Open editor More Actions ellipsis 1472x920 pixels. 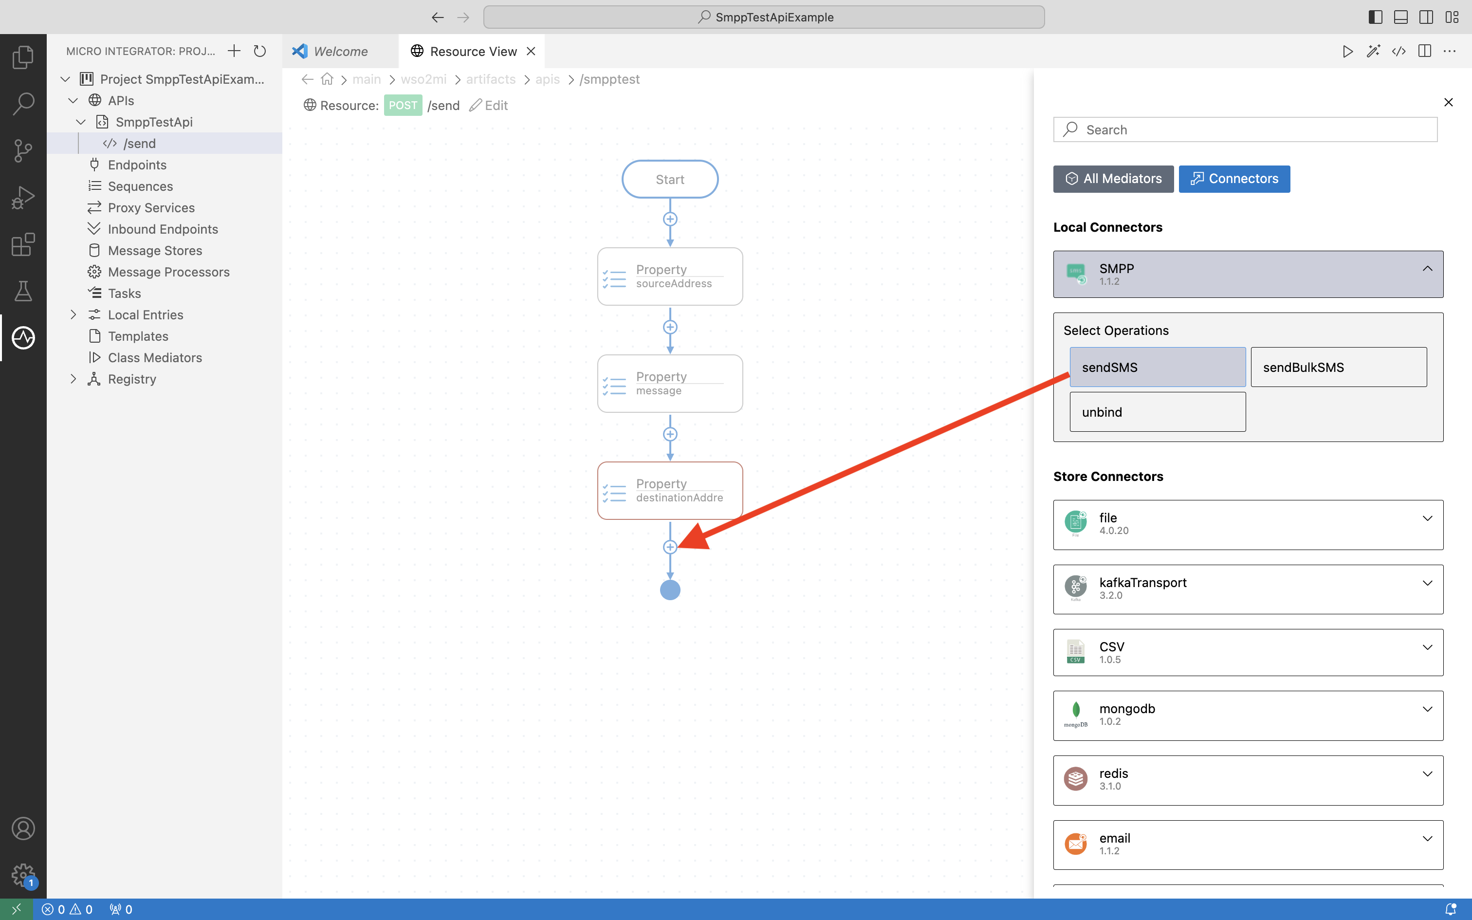pos(1450,51)
